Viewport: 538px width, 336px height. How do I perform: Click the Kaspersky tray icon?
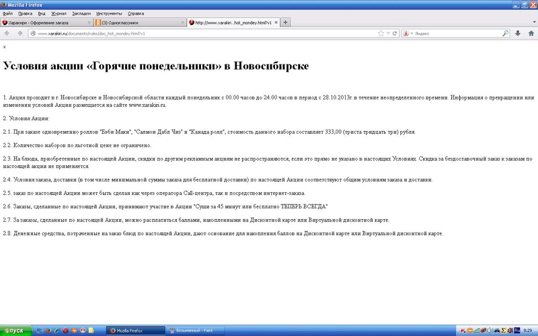(x=463, y=331)
